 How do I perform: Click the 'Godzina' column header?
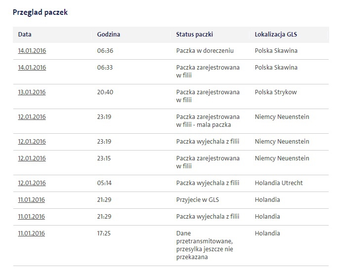109,35
